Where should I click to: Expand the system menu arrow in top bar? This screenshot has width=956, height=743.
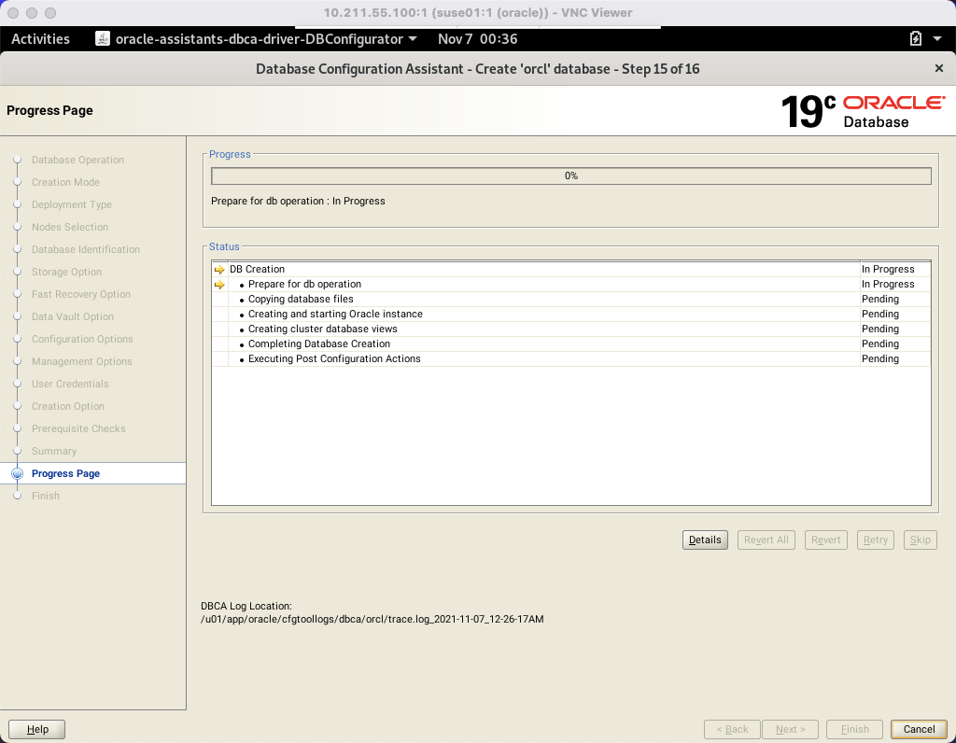pyautogui.click(x=937, y=39)
